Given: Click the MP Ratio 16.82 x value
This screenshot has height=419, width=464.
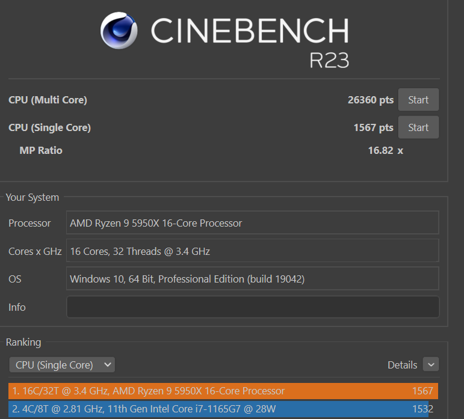Looking at the screenshot, I should (386, 150).
